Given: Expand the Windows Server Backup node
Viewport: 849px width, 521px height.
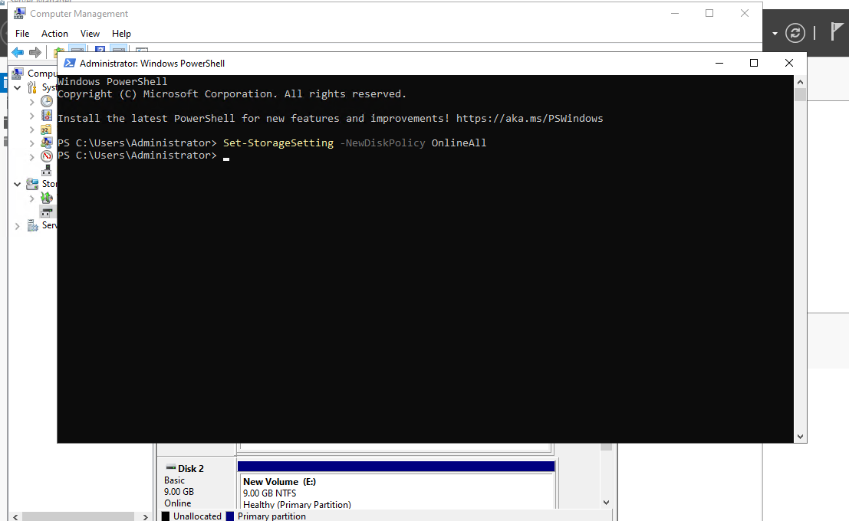Looking at the screenshot, I should point(31,198).
